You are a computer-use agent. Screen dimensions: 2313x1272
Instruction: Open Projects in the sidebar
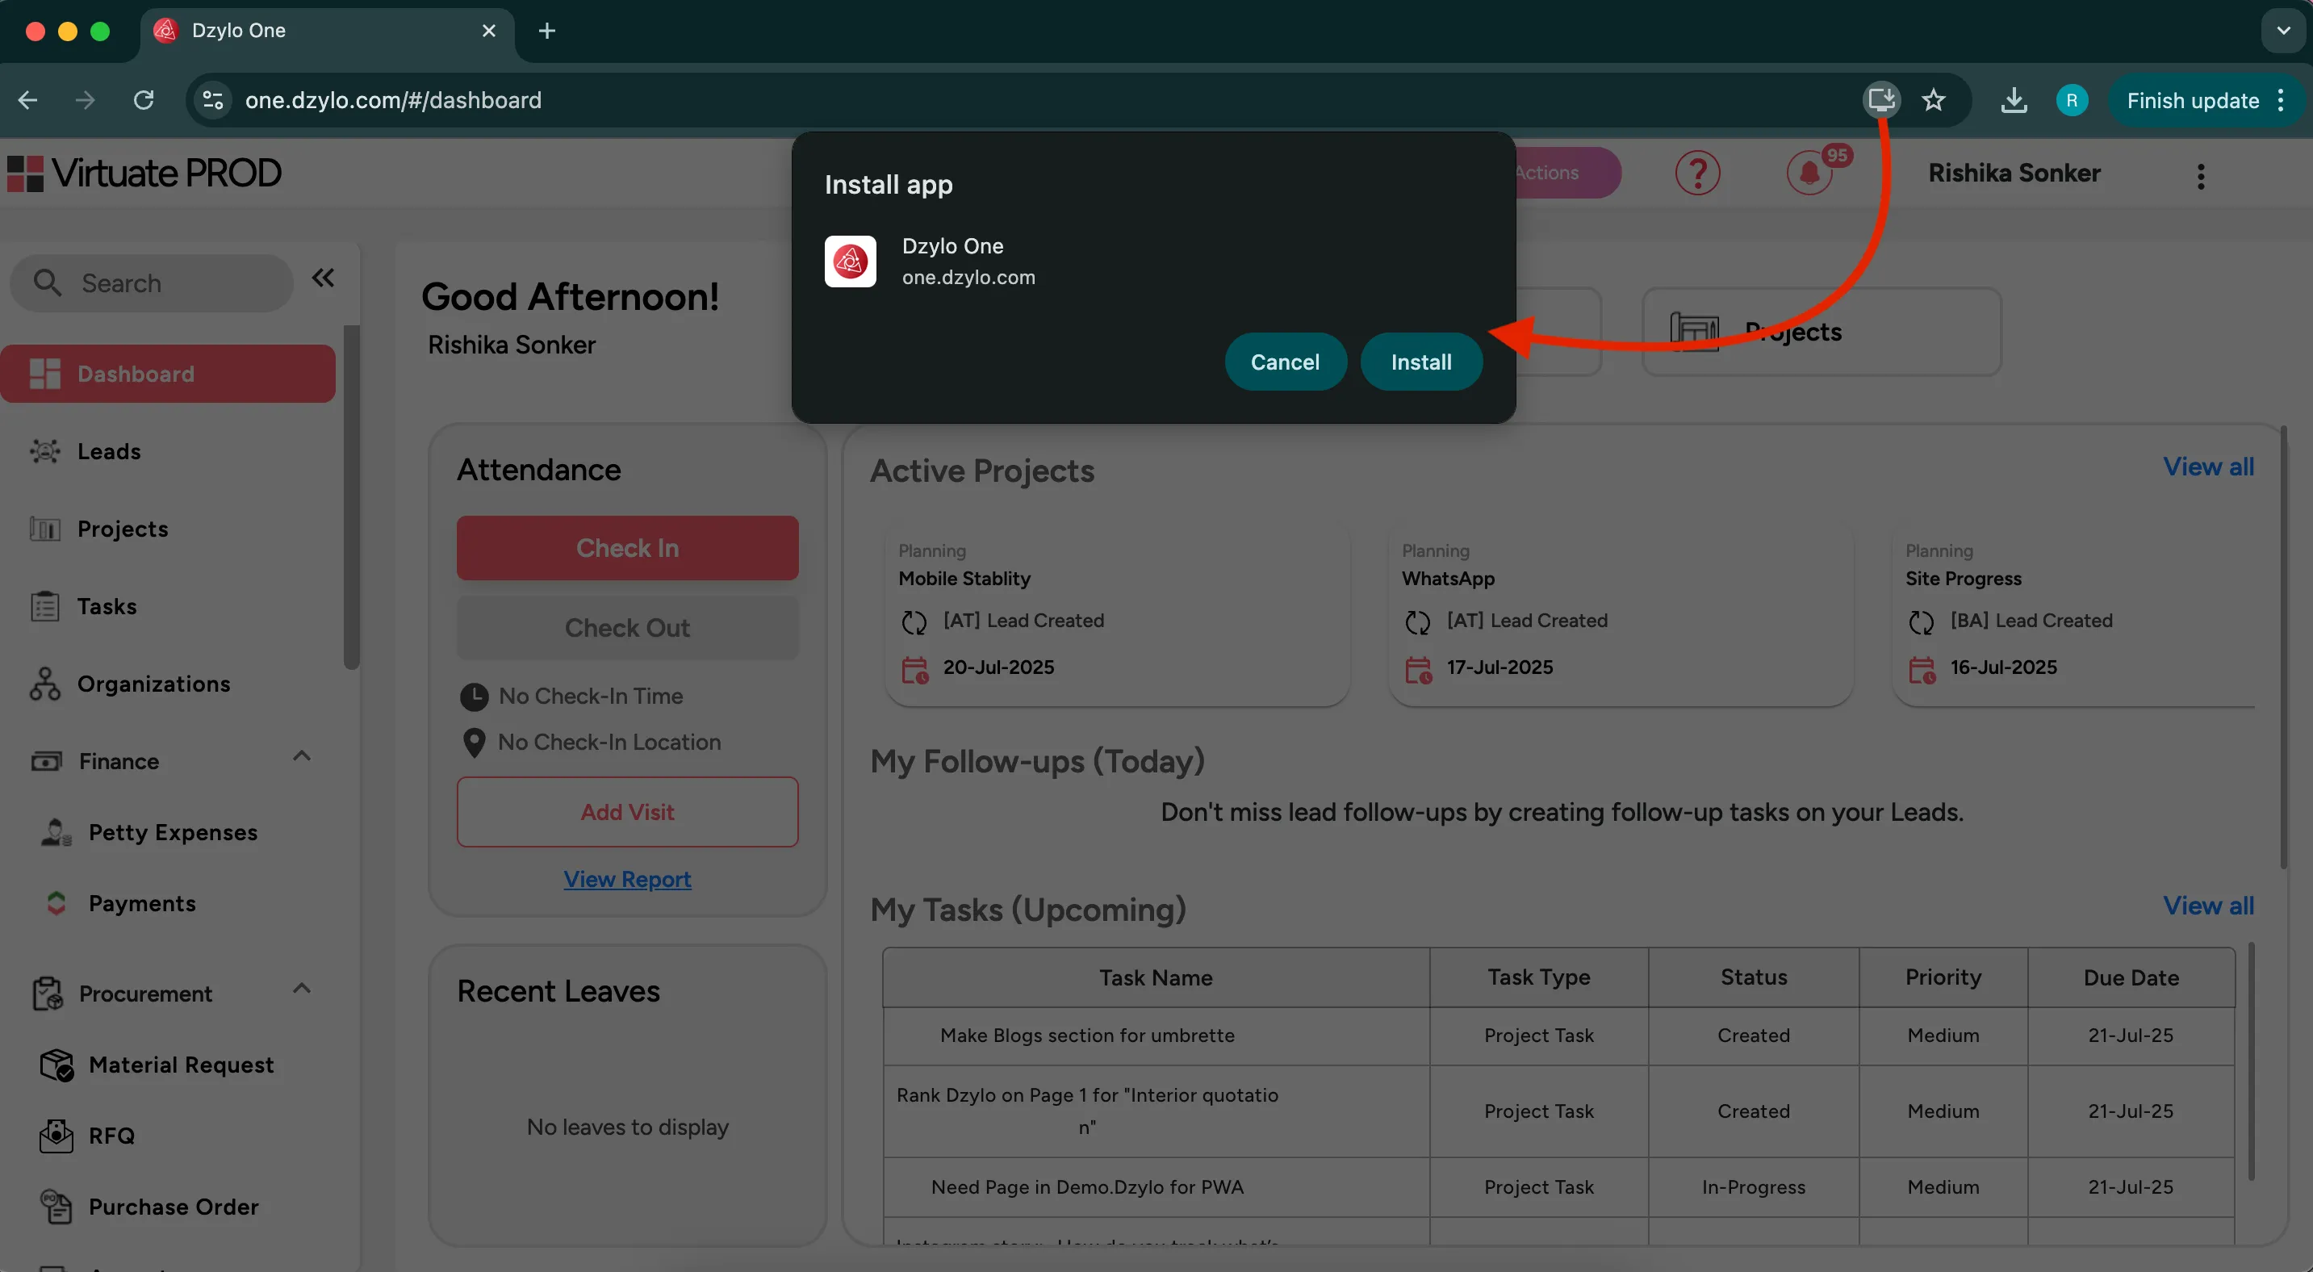pyautogui.click(x=122, y=528)
